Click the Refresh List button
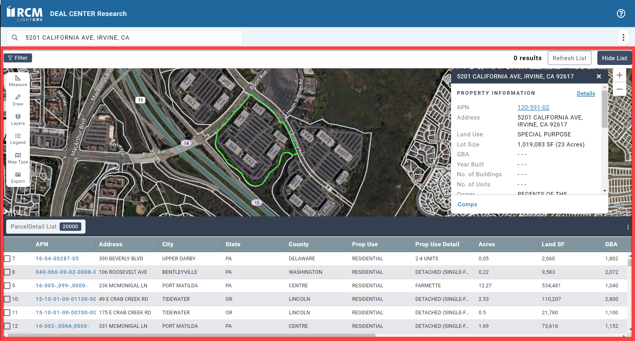 [569, 58]
